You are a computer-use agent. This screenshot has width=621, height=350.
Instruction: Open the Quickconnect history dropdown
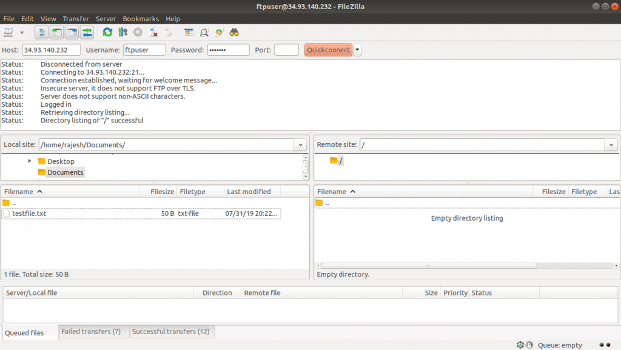357,50
